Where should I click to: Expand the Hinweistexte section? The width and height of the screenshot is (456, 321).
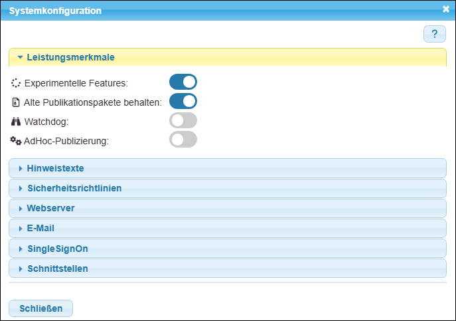tap(228, 168)
